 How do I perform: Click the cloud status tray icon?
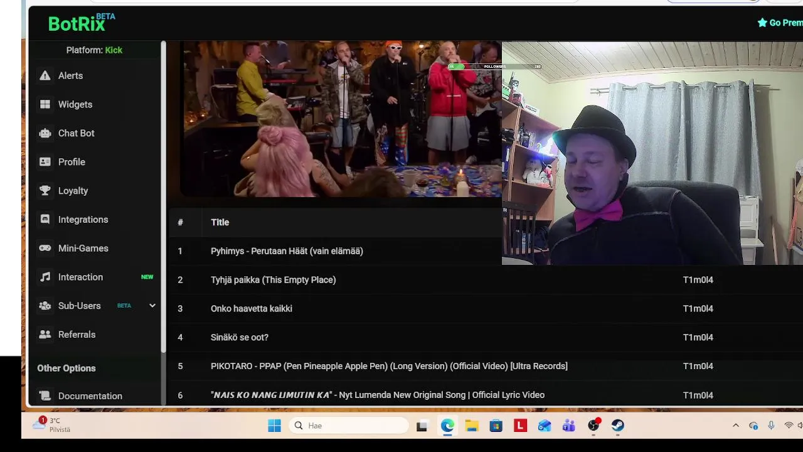(753, 426)
